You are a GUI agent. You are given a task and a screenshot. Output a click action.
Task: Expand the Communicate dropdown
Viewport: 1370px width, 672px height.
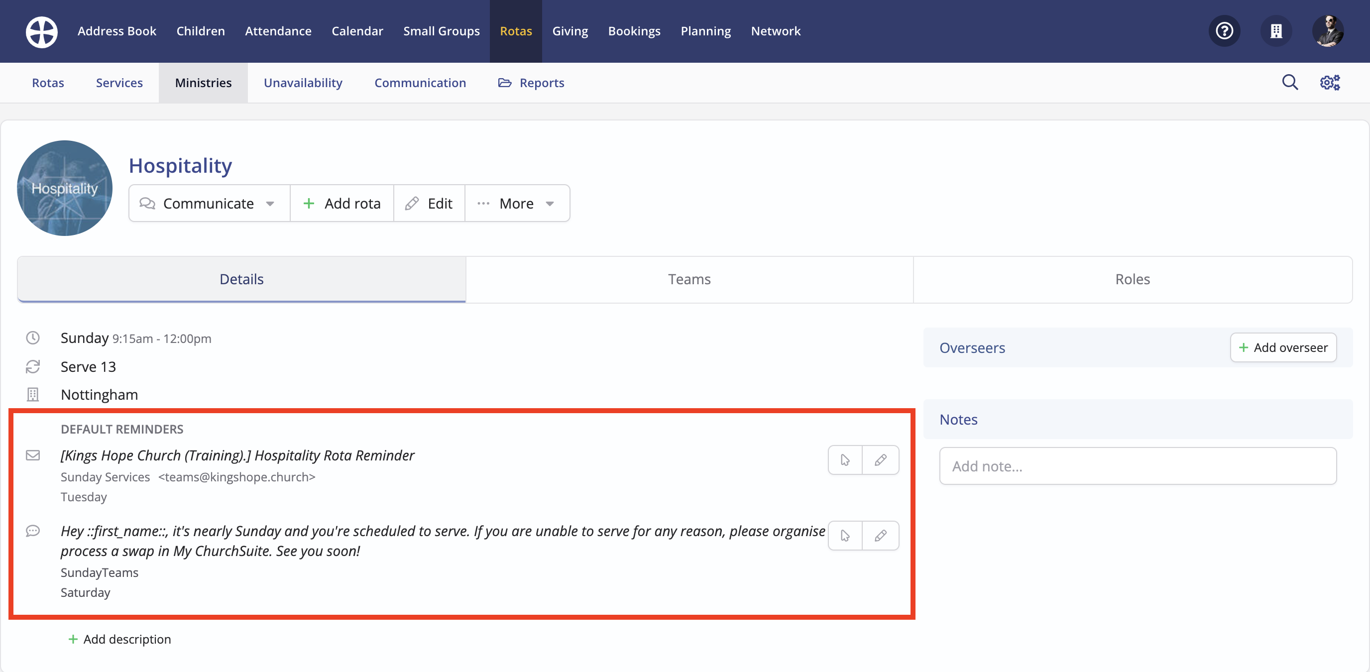tap(209, 203)
